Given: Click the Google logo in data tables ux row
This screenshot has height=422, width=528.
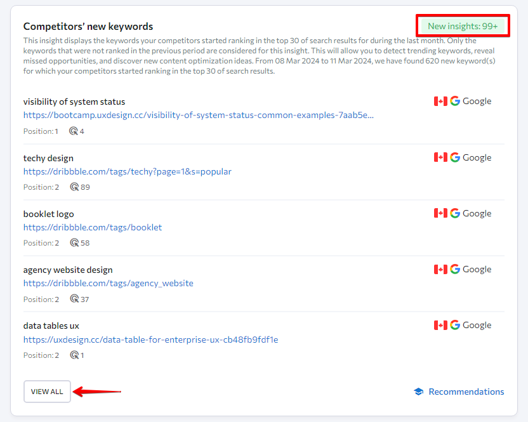Looking at the screenshot, I should (455, 325).
